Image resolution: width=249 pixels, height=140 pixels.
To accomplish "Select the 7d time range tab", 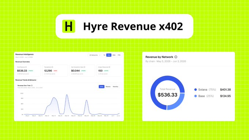I will 104,55.
